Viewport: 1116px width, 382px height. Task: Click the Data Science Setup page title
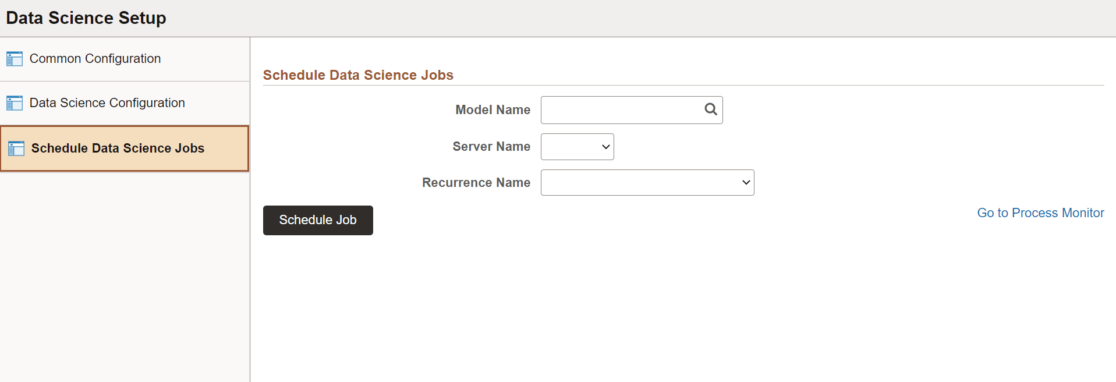[86, 17]
